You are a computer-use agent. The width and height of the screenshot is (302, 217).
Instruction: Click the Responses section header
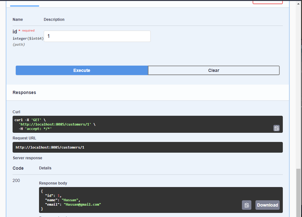click(x=24, y=92)
